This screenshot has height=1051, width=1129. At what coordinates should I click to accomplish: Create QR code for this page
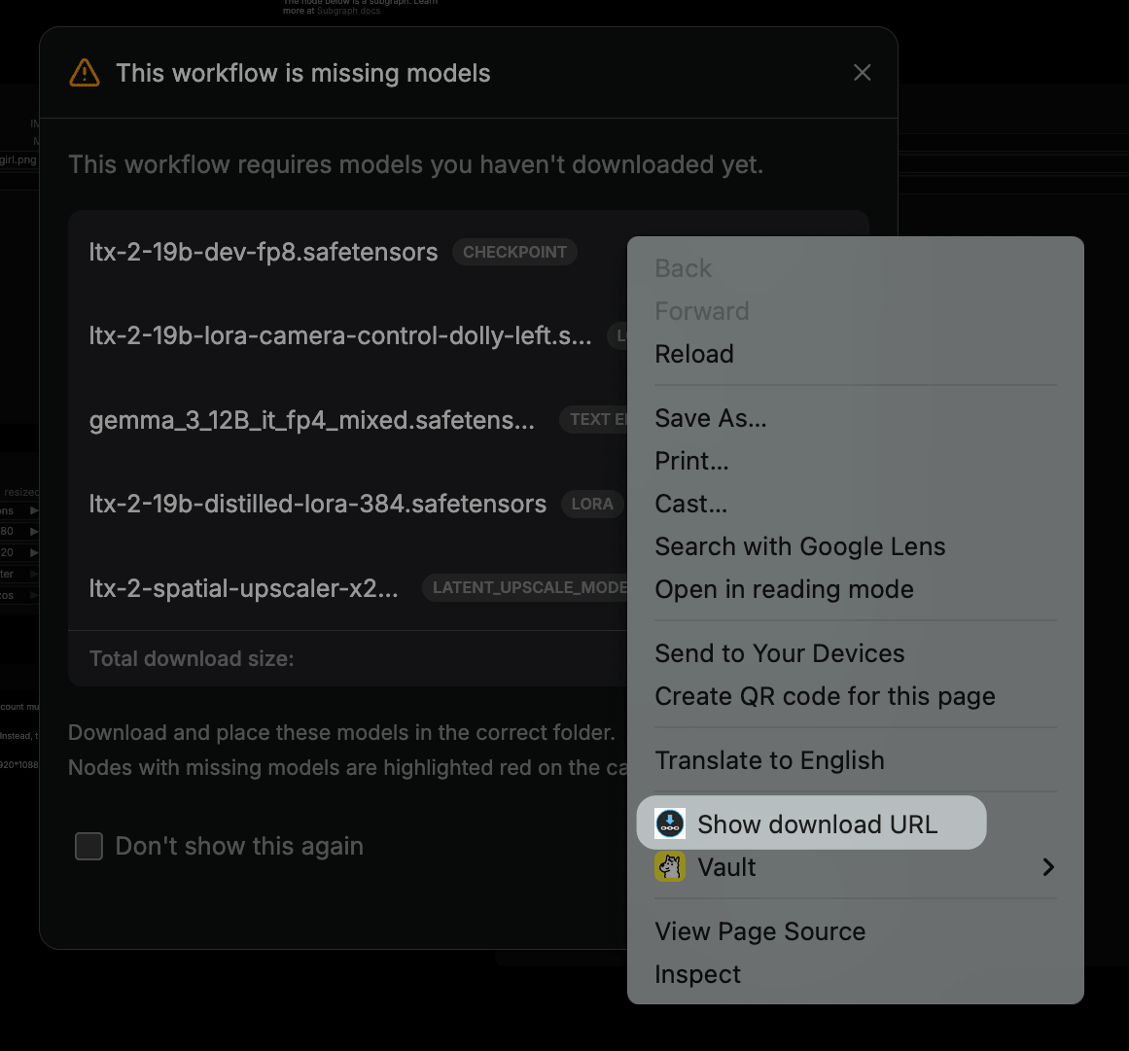coord(825,696)
